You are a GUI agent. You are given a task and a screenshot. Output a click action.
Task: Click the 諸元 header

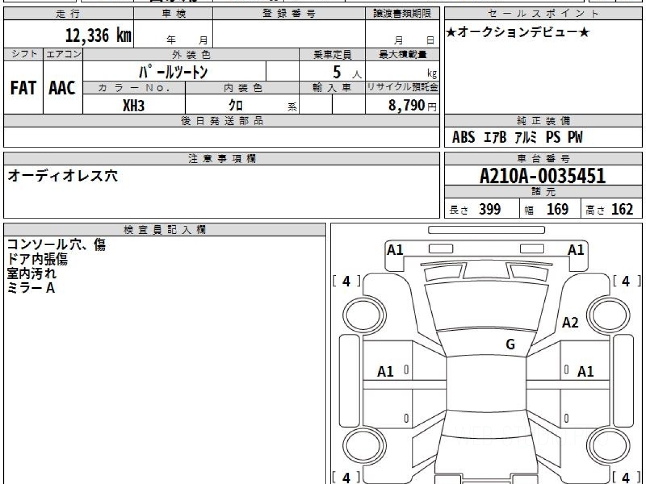(544, 192)
